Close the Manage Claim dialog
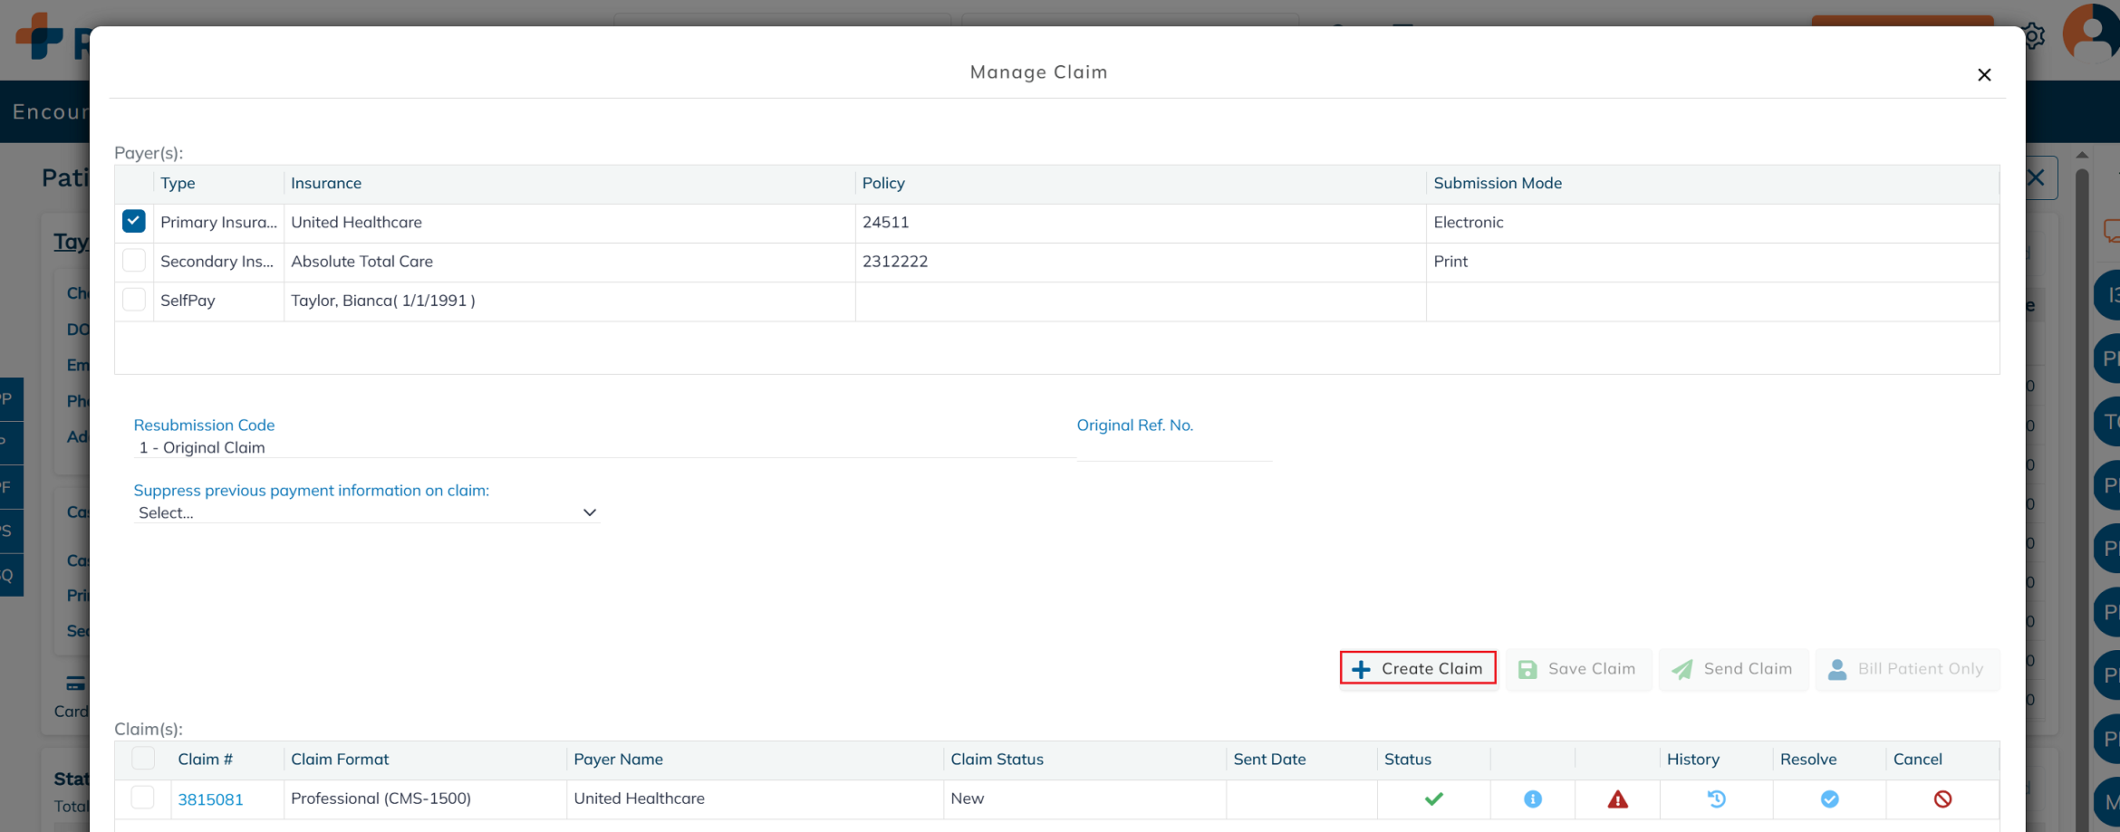 pos(1984,75)
